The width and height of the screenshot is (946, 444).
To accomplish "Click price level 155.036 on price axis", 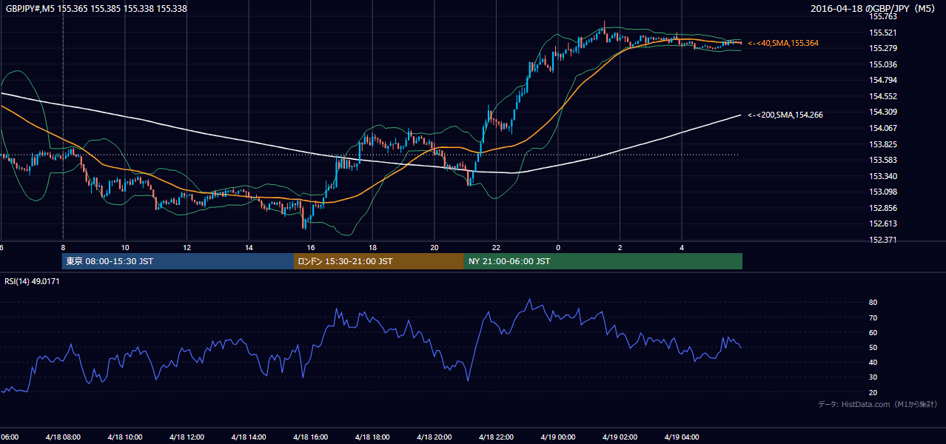I will coord(883,64).
